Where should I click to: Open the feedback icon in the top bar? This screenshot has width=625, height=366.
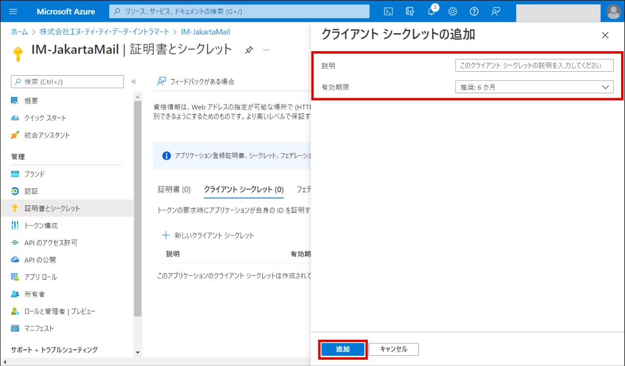(x=496, y=11)
